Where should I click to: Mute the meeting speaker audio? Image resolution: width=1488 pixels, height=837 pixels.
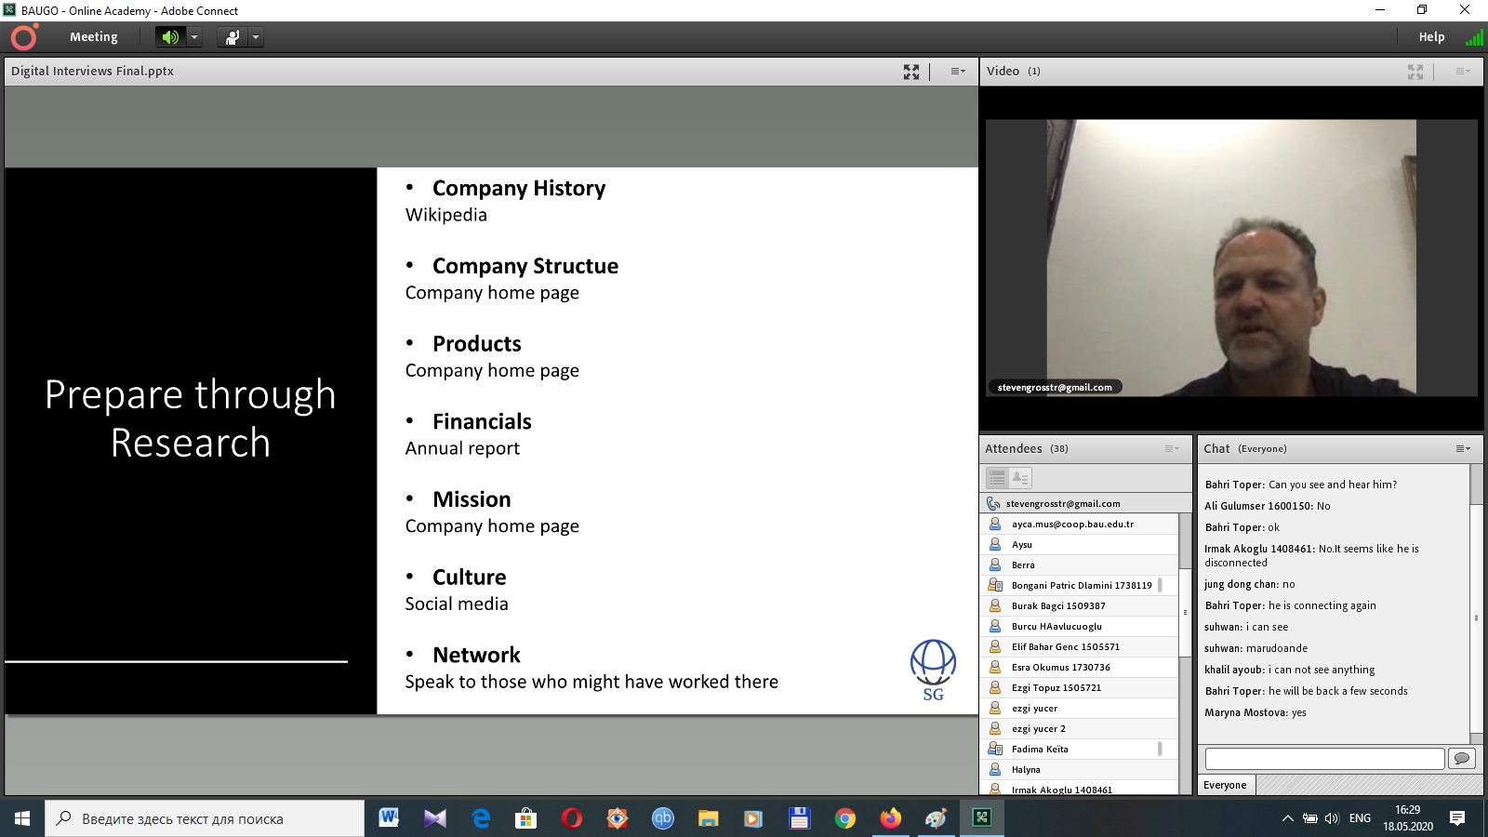tap(170, 37)
